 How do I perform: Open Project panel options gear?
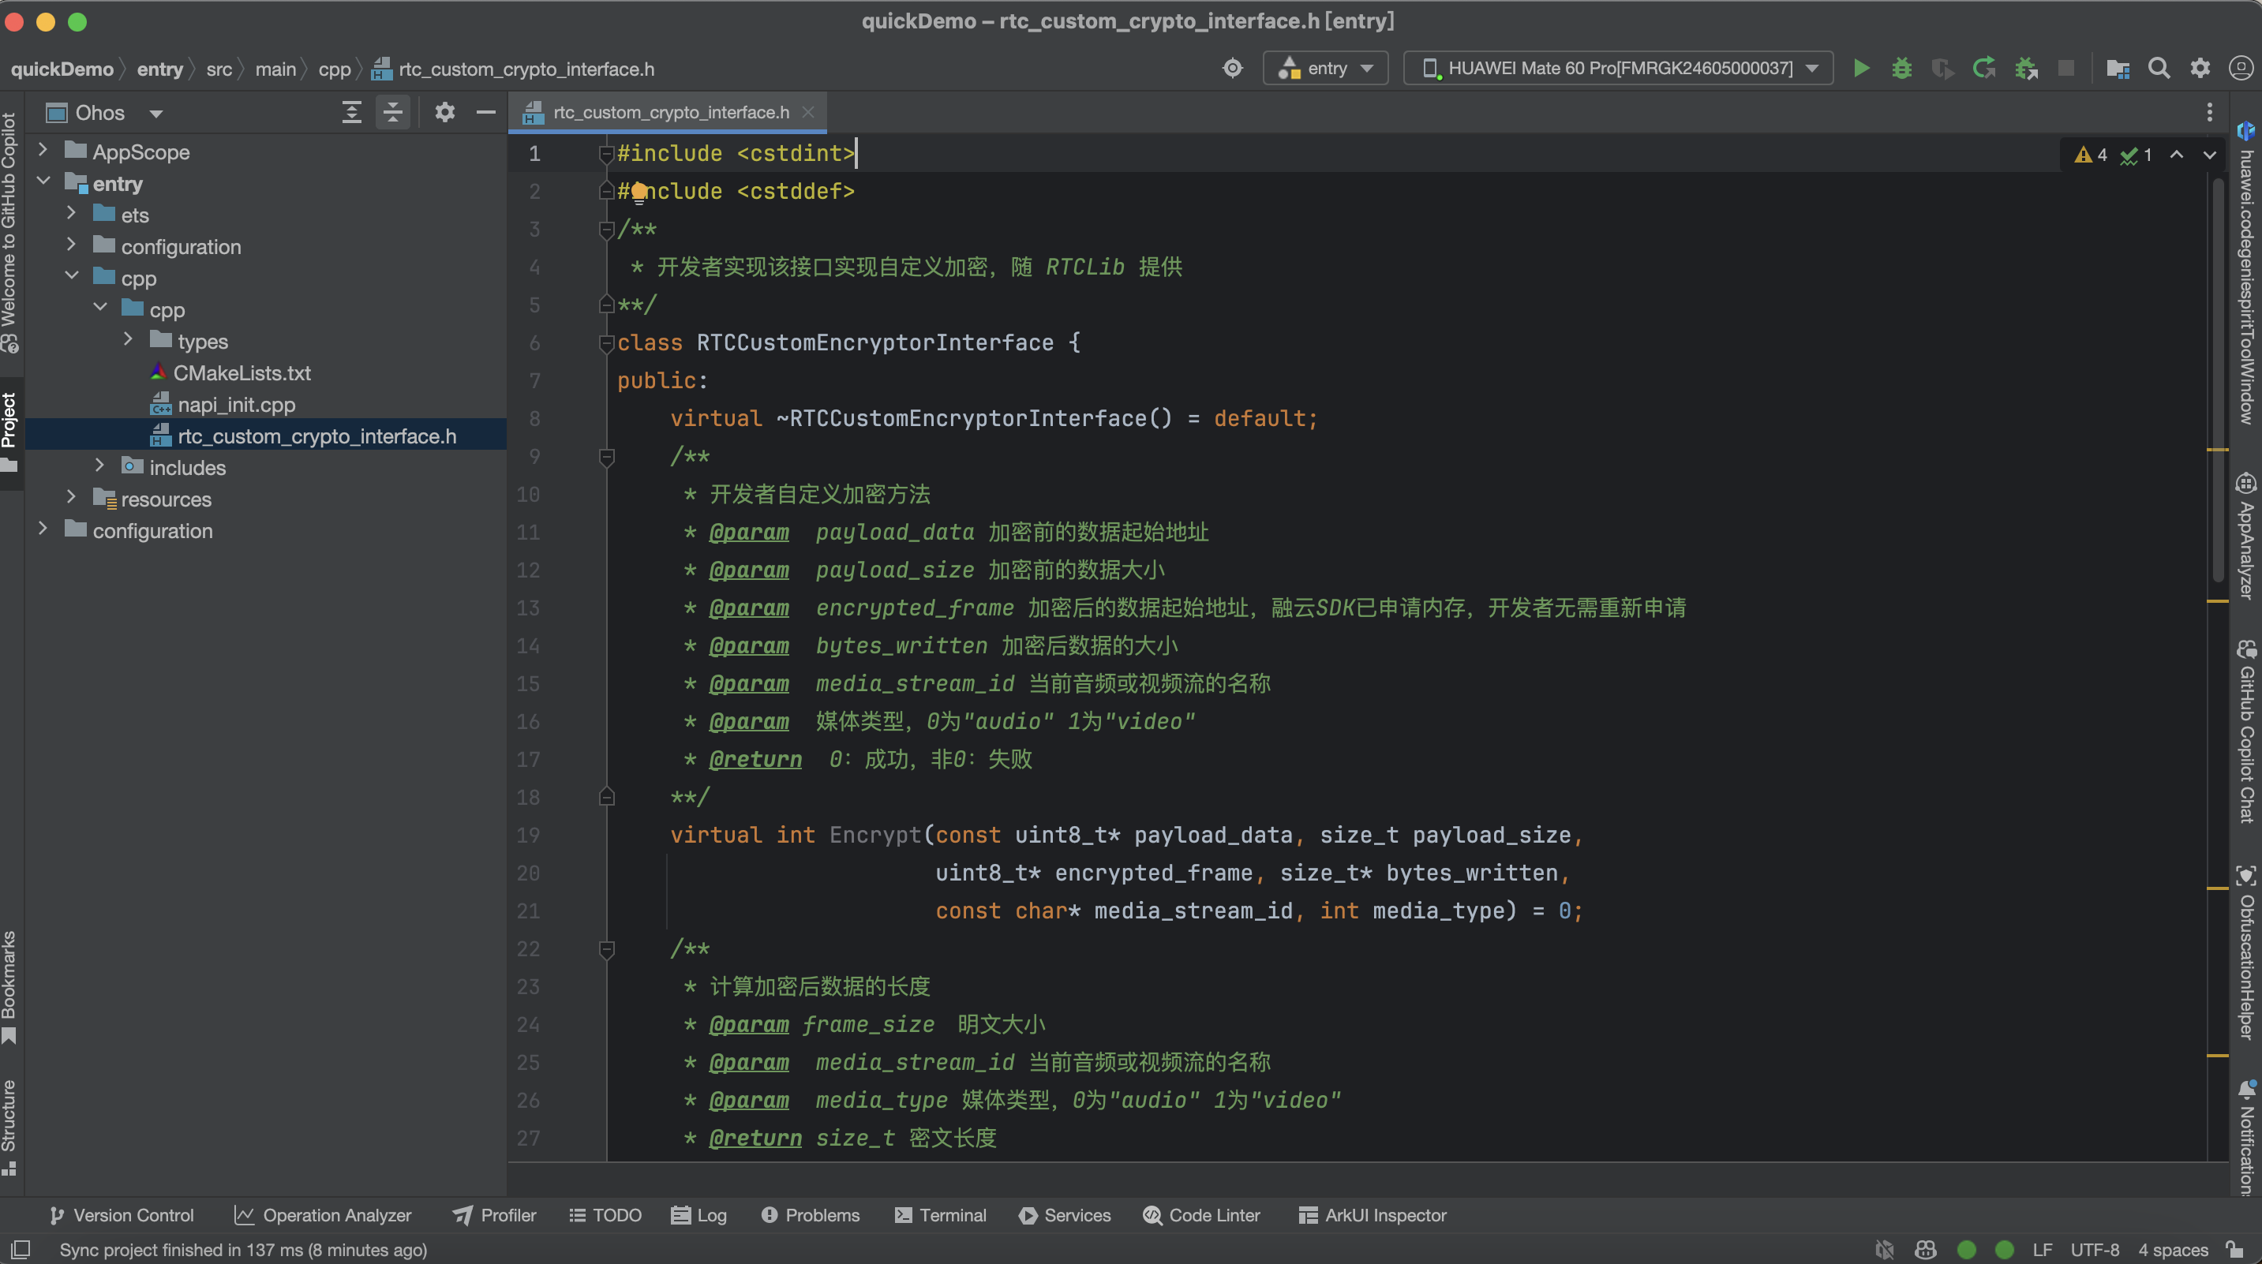tap(444, 112)
